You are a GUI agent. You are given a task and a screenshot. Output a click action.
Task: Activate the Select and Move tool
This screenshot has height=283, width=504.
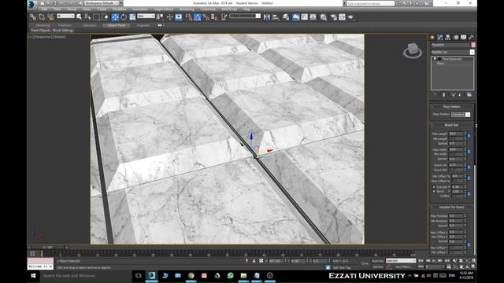[x=115, y=17]
